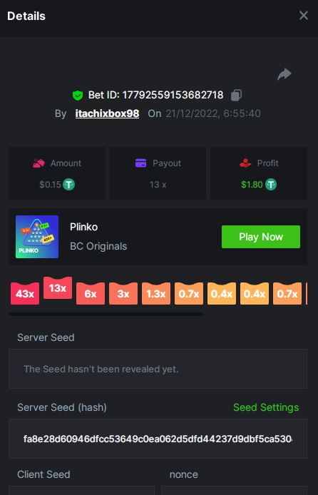This screenshot has width=318, height=495.
Task: Select the 6x multiplier tile
Action: click(91, 294)
